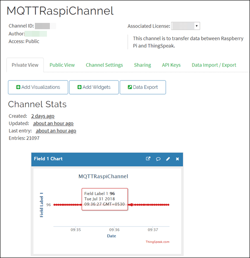Open the Public View tab
Image resolution: width=250 pixels, height=258 pixels.
click(x=62, y=65)
